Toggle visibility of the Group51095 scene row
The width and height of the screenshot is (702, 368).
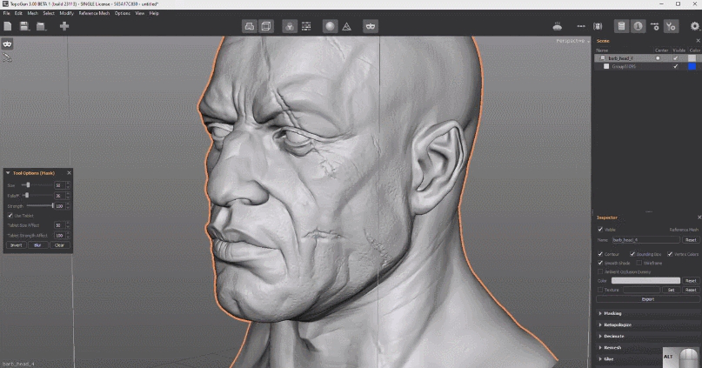point(676,66)
